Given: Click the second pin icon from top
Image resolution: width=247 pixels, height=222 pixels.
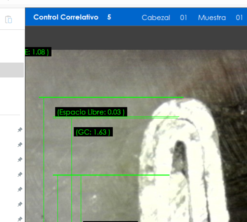Looking at the screenshot, I should click(20, 145).
